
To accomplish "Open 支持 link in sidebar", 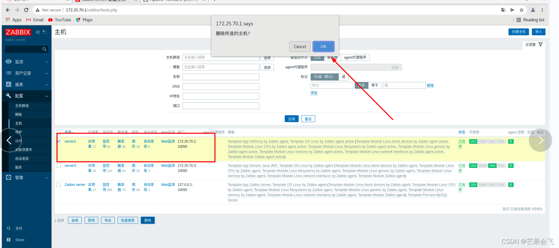I will 19,228.
